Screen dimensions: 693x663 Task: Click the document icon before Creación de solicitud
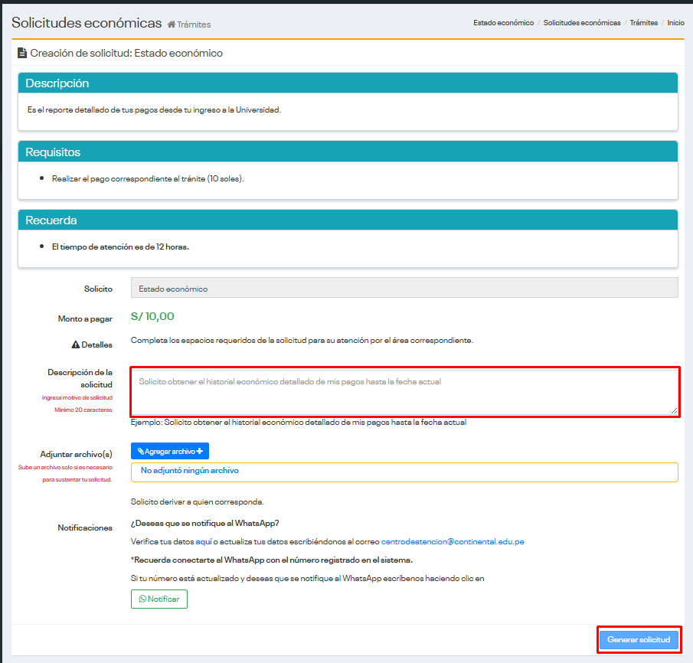[x=22, y=54]
